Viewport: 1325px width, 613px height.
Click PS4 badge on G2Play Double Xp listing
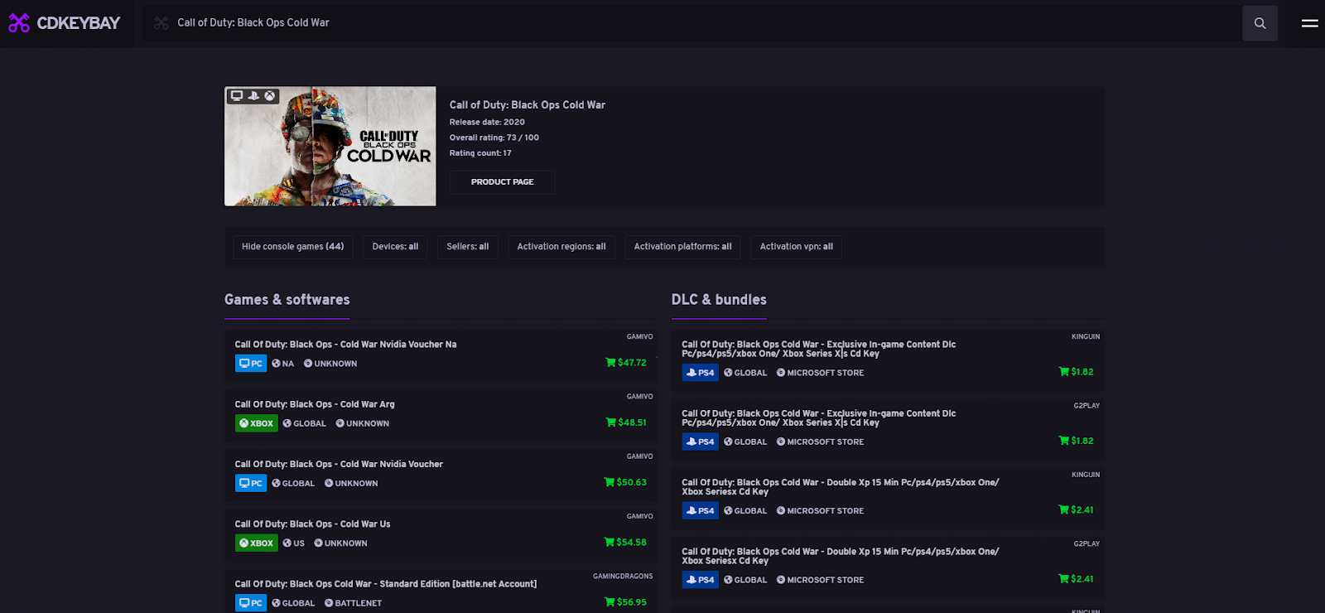[700, 580]
